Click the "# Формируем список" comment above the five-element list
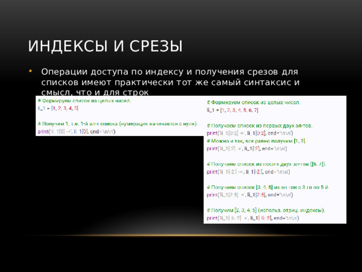The height and width of the screenshot is (272, 362). point(84,101)
